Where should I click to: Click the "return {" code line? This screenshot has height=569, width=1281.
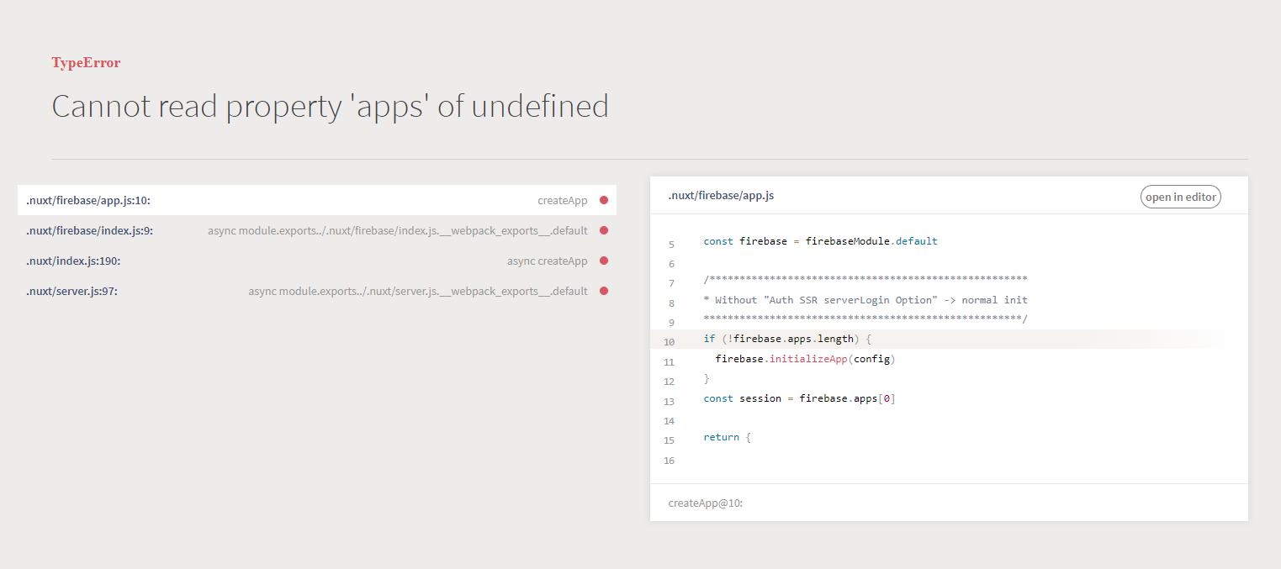point(727,437)
